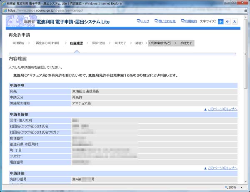The width and height of the screenshot is (250, 192).
Task: Set text size to 小
Action: (221, 22)
